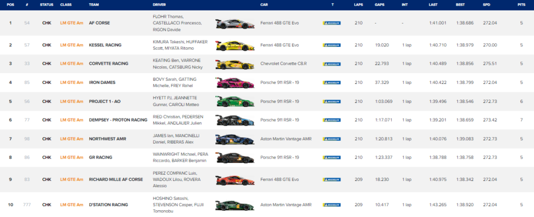The height and width of the screenshot is (217, 534).
Task: Click the LAST column header
Action: pos(433,5)
